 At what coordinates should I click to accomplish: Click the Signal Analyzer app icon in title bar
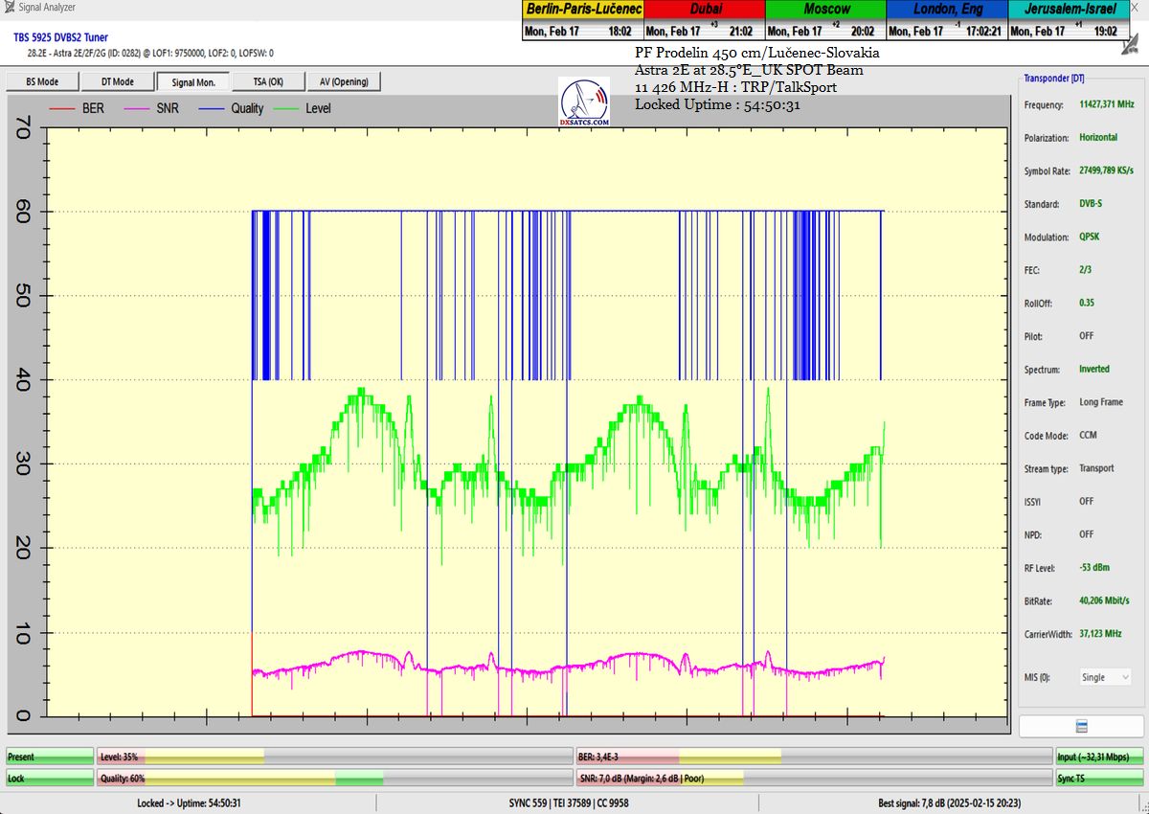click(8, 8)
